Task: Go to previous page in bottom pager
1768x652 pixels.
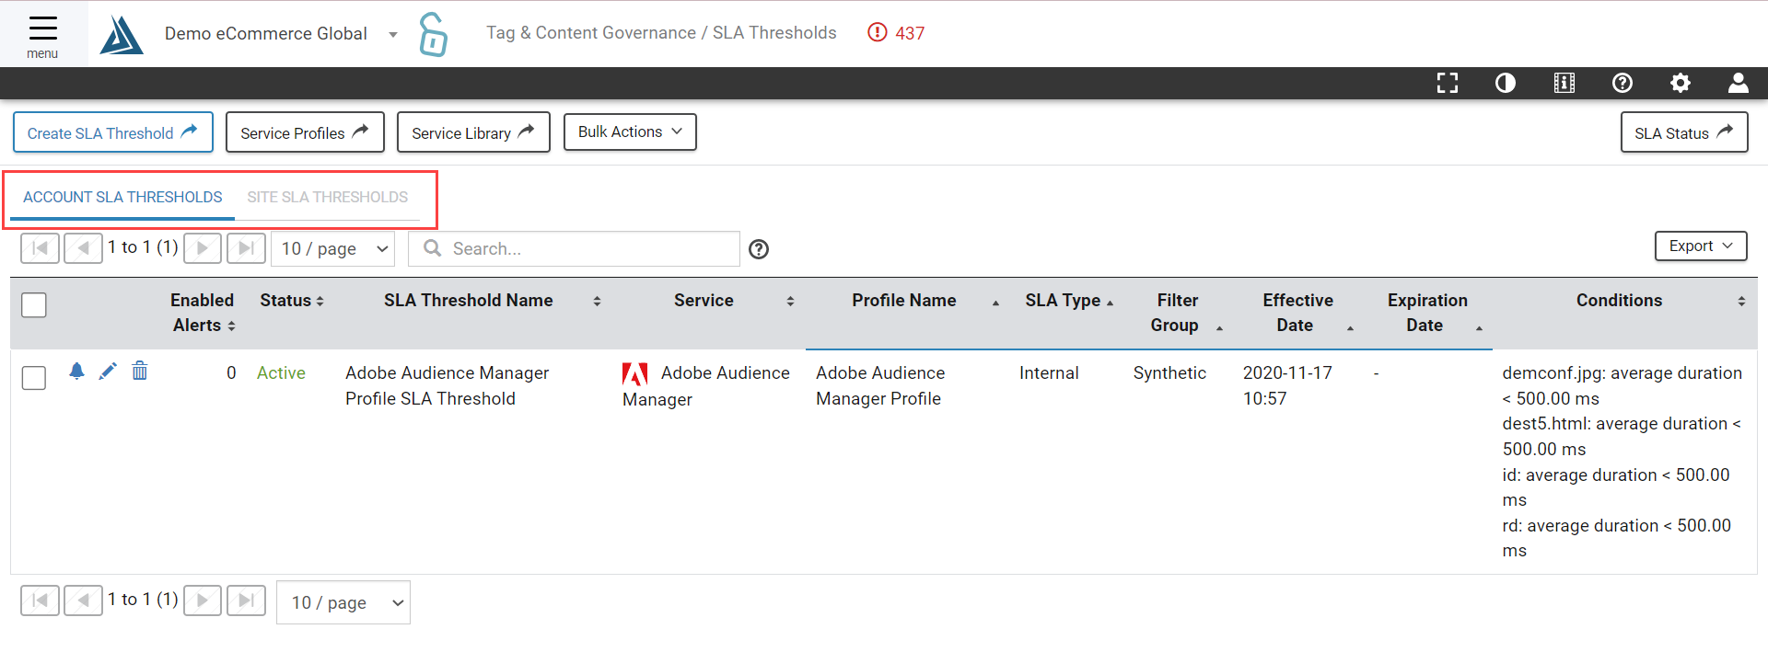Action: 83,601
